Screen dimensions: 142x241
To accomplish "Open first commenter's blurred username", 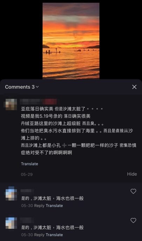I will (27, 191).
